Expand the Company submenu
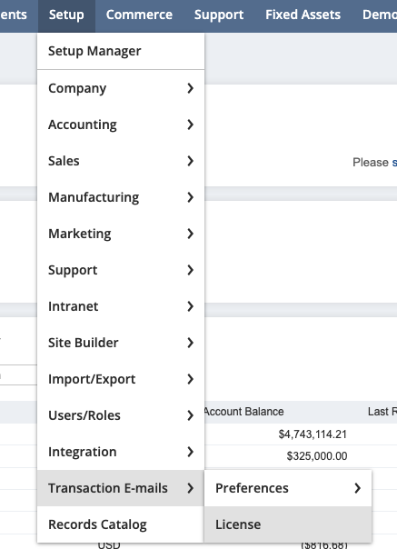This screenshot has height=549, width=397. [x=121, y=88]
